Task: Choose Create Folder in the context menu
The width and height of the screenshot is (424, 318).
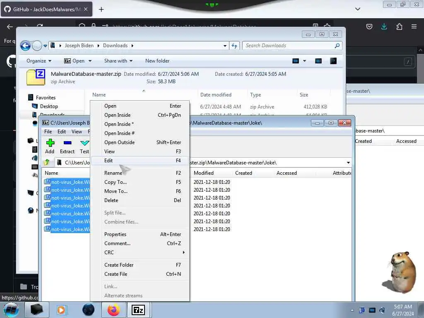Action: click(x=140, y=265)
